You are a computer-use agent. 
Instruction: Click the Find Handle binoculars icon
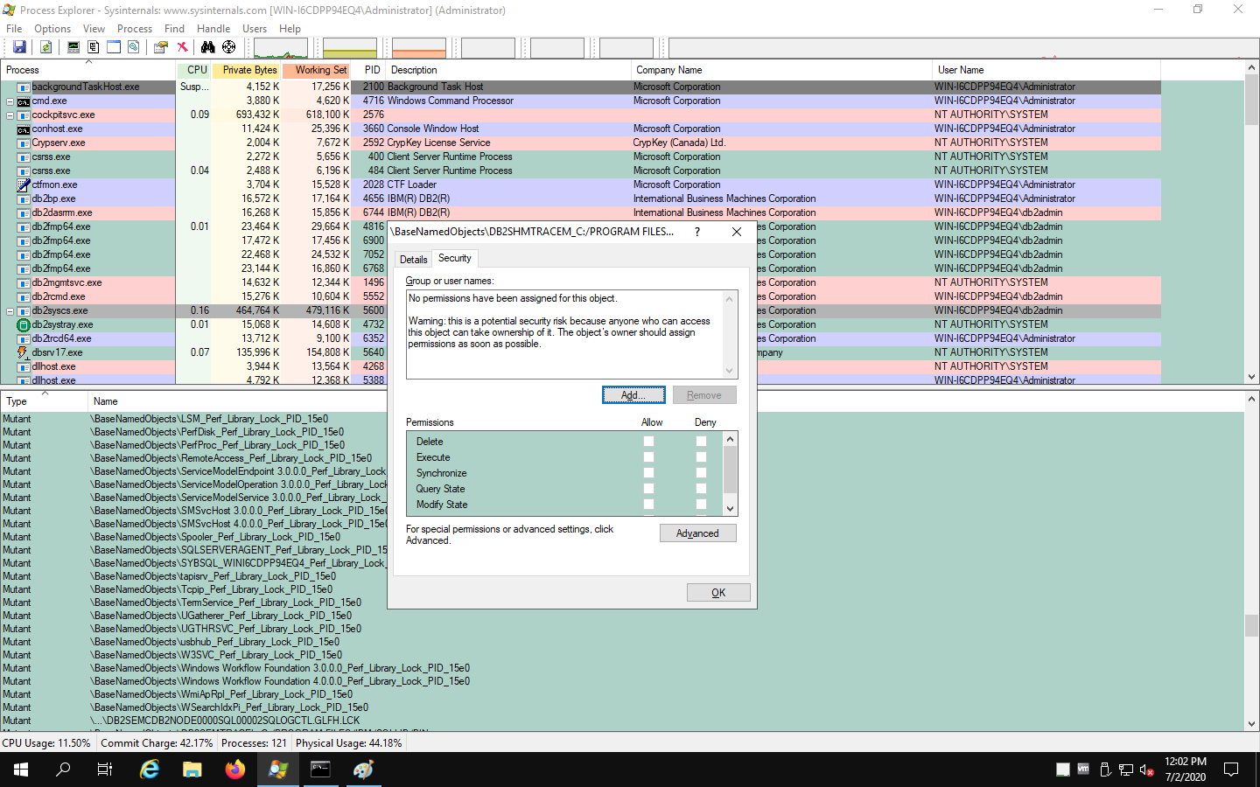209,46
